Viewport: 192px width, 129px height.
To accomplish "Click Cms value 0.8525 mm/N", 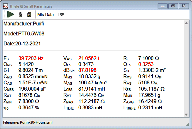I will click(33, 77).
